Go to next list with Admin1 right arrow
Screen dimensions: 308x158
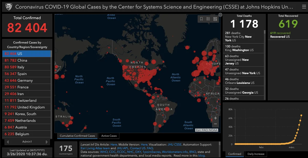coord(46,142)
